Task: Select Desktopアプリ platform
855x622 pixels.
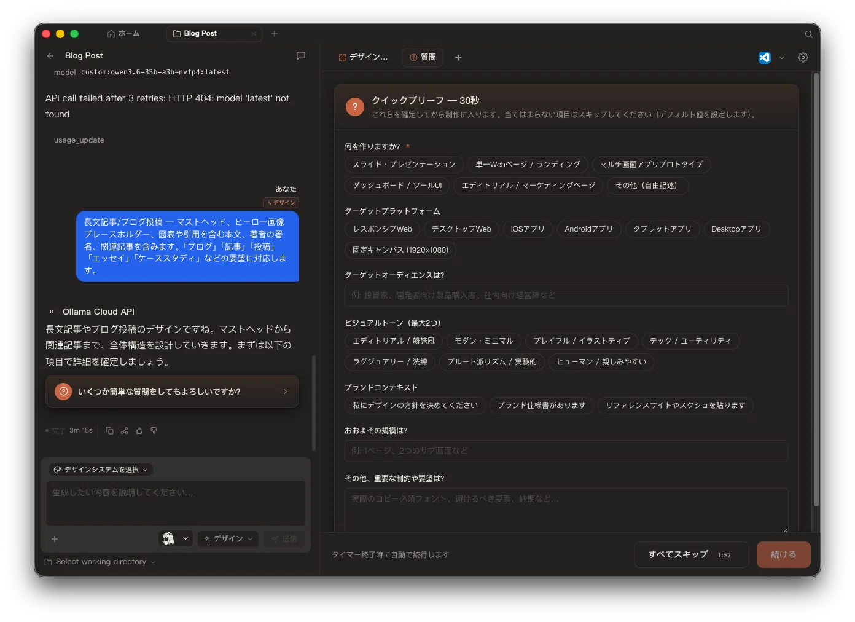Action: coord(736,229)
